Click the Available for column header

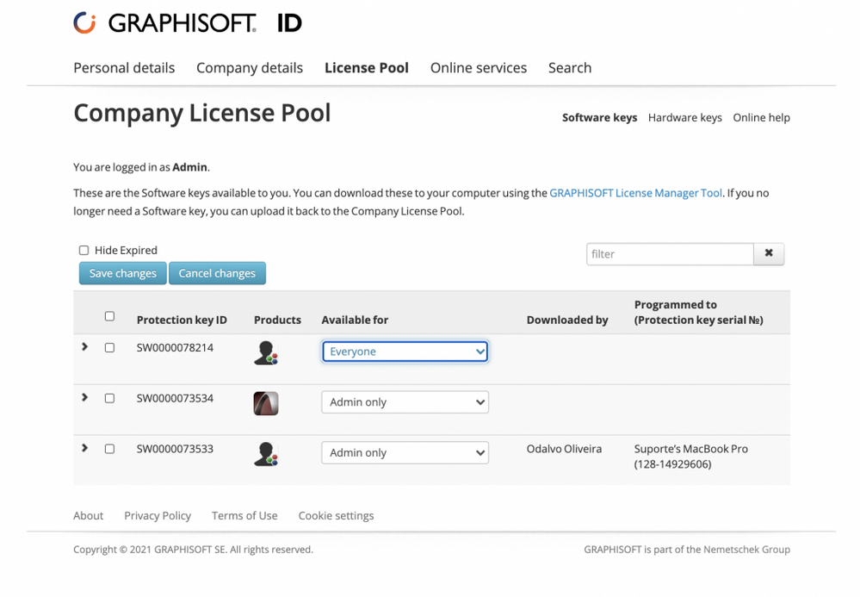[355, 320]
